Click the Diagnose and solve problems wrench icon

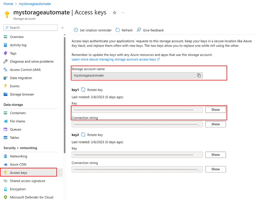click(x=6, y=61)
